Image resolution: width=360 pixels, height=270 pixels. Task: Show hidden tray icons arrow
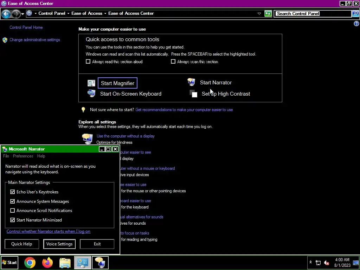click(x=310, y=262)
